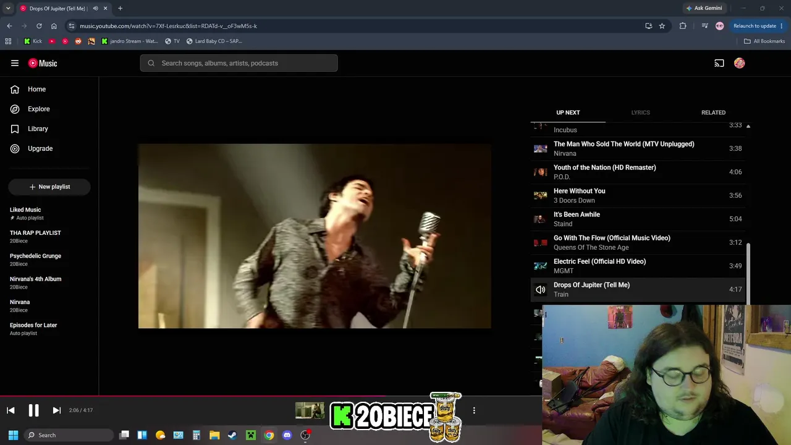Open the Chrome extensions menu
The image size is (791, 445).
683,26
